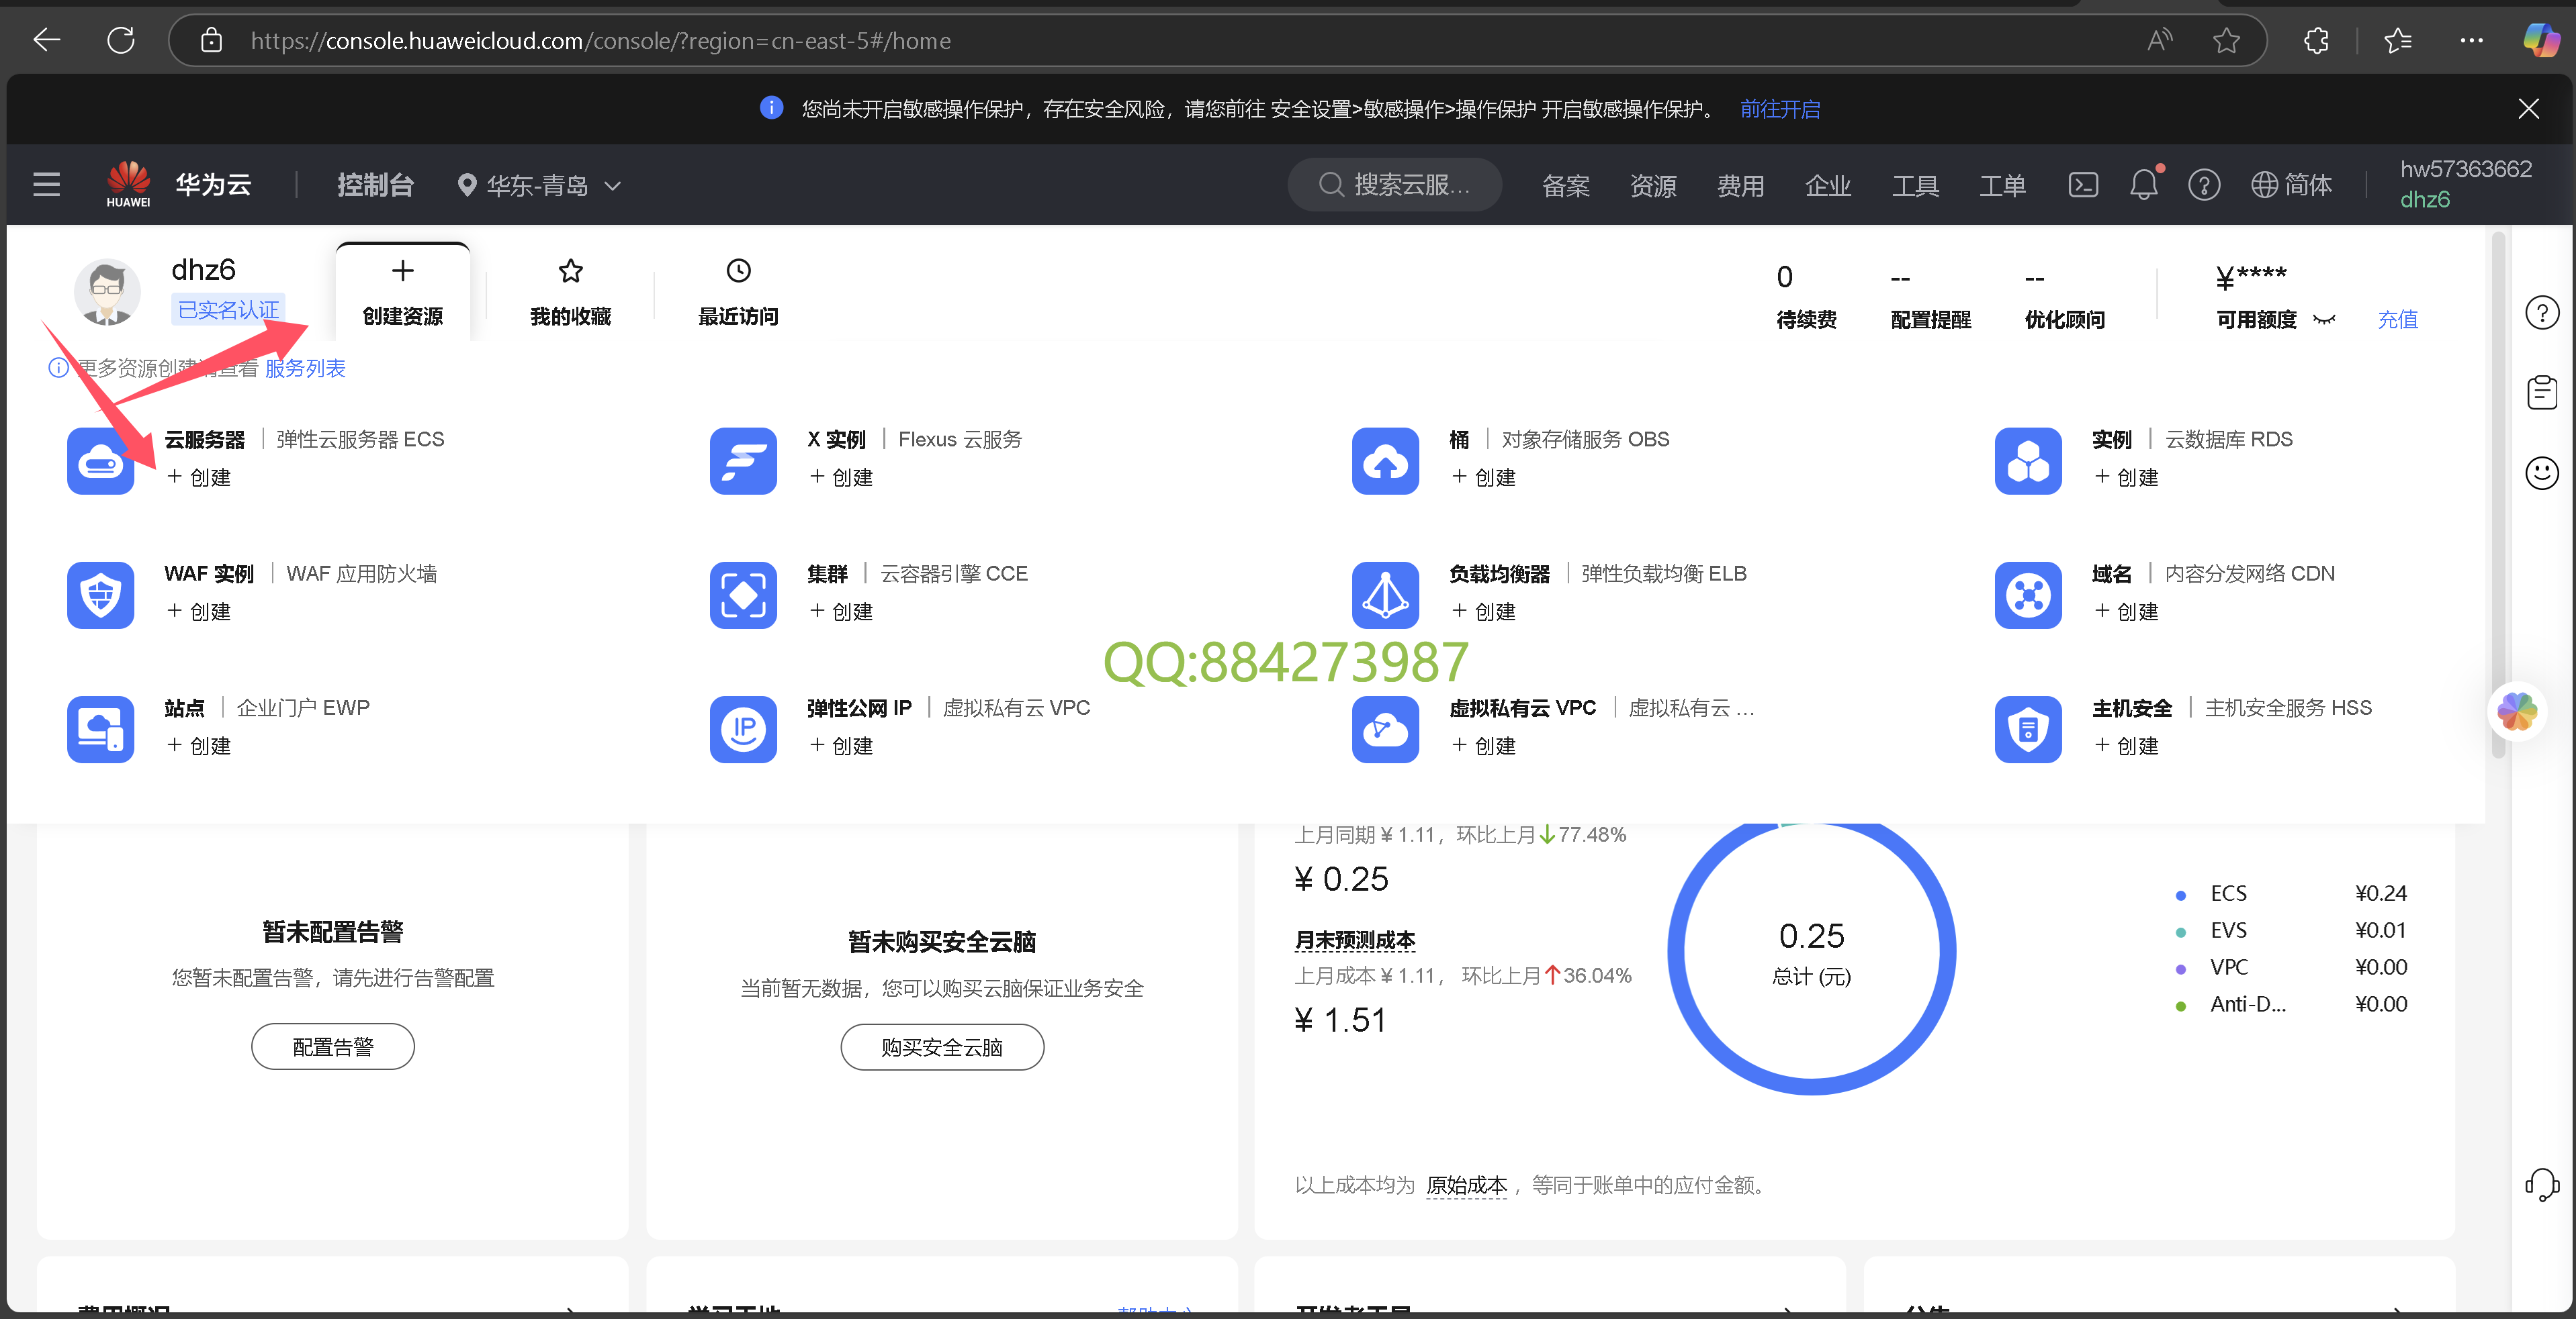2576x1319 pixels.
Task: Click the EWP site icon
Action: 101,730
